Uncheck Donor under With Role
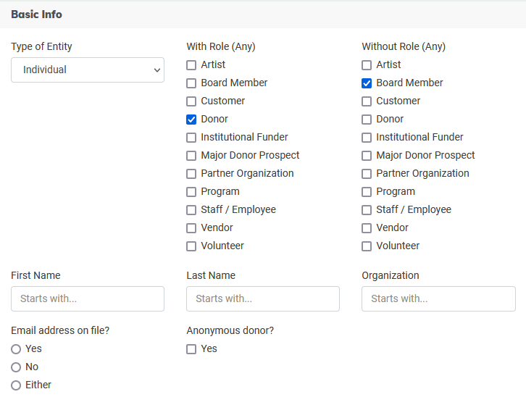This screenshot has height=418, width=526. pyautogui.click(x=191, y=120)
